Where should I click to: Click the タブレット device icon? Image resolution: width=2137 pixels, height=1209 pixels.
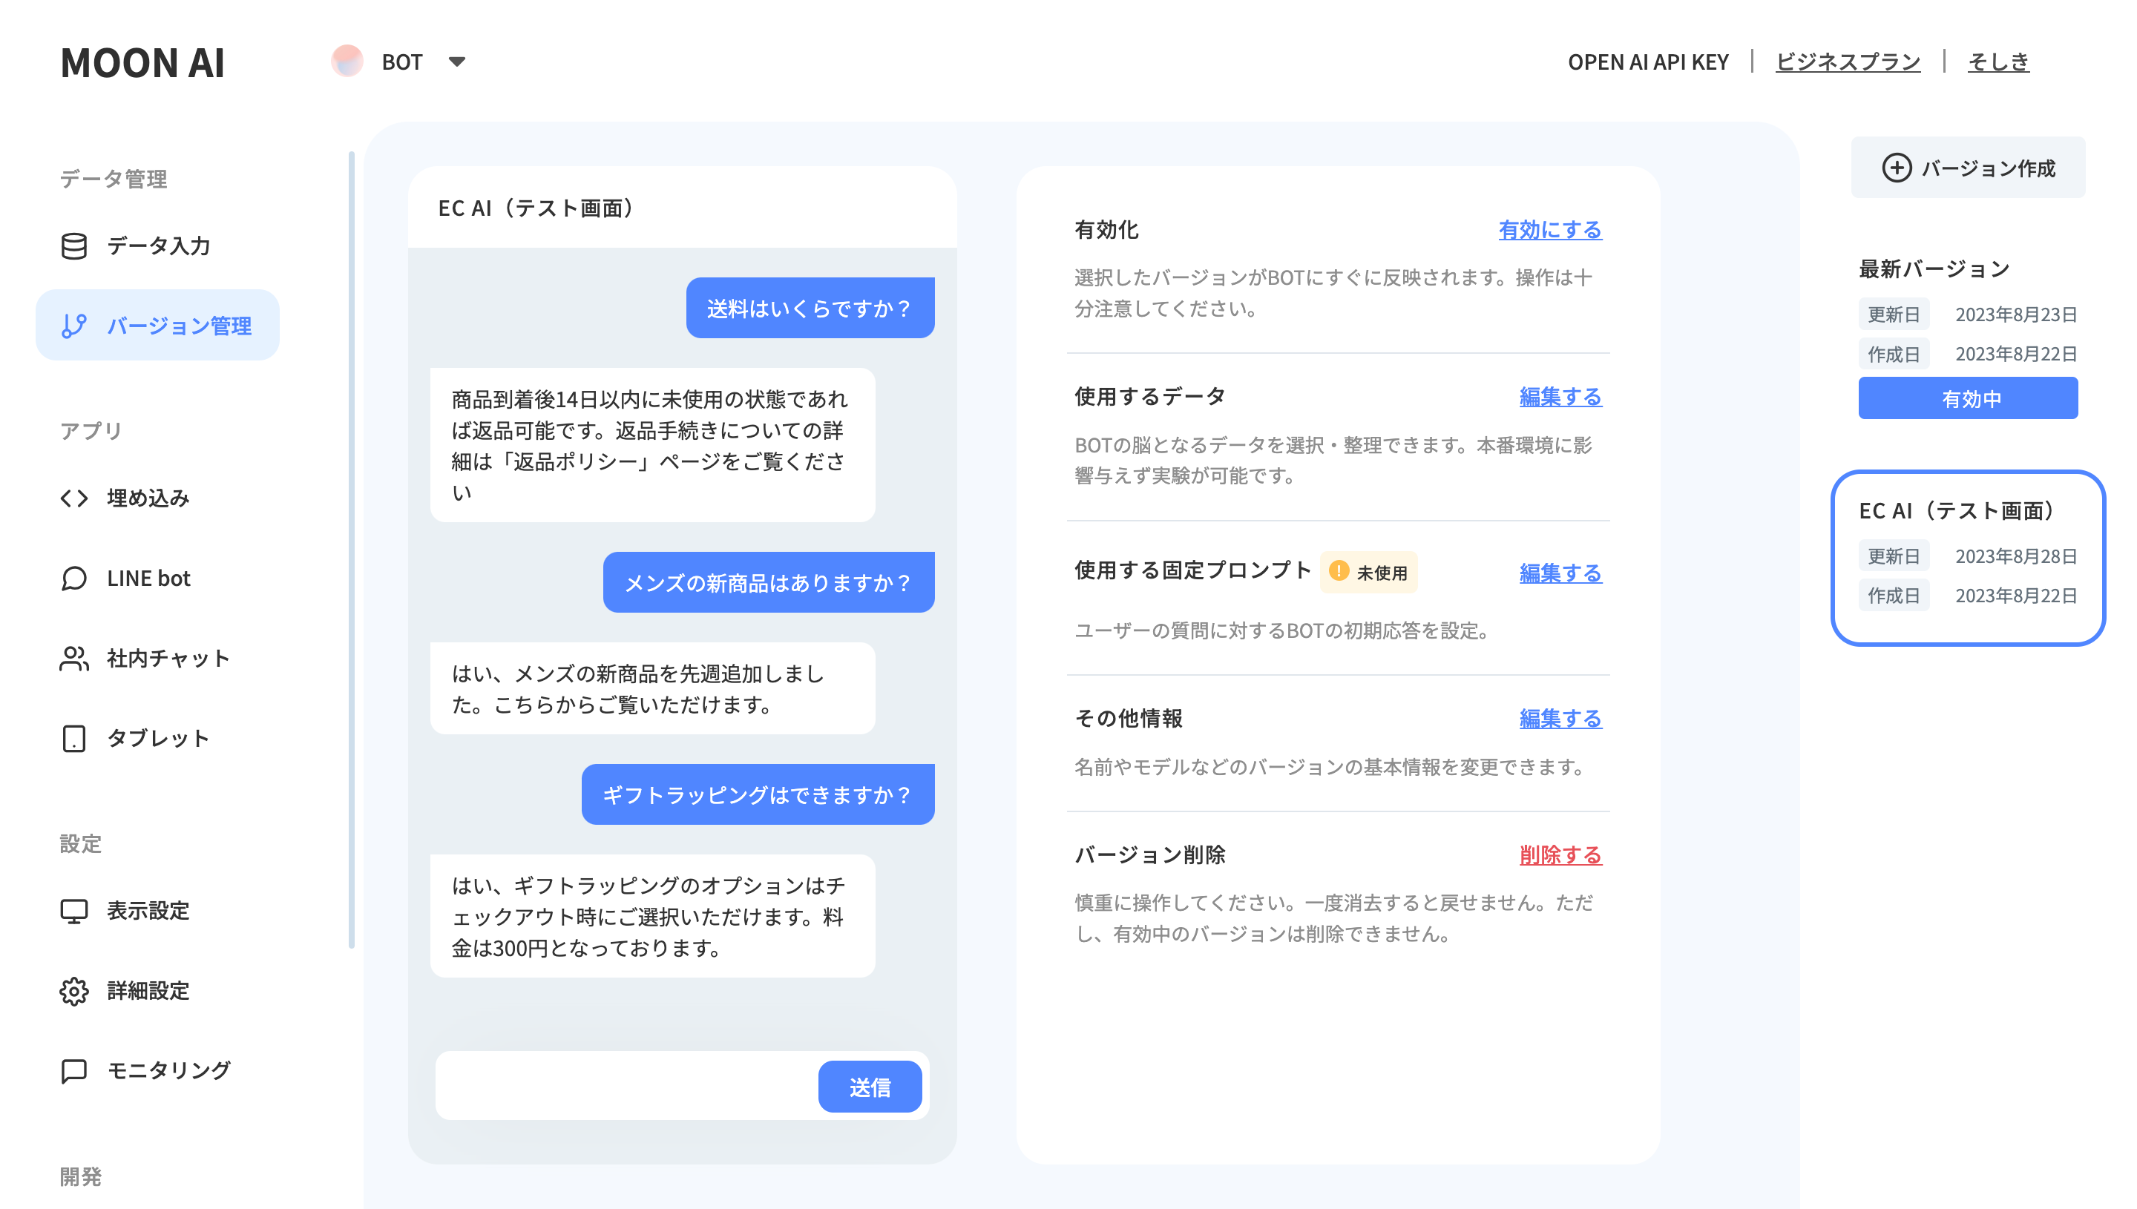tap(74, 738)
